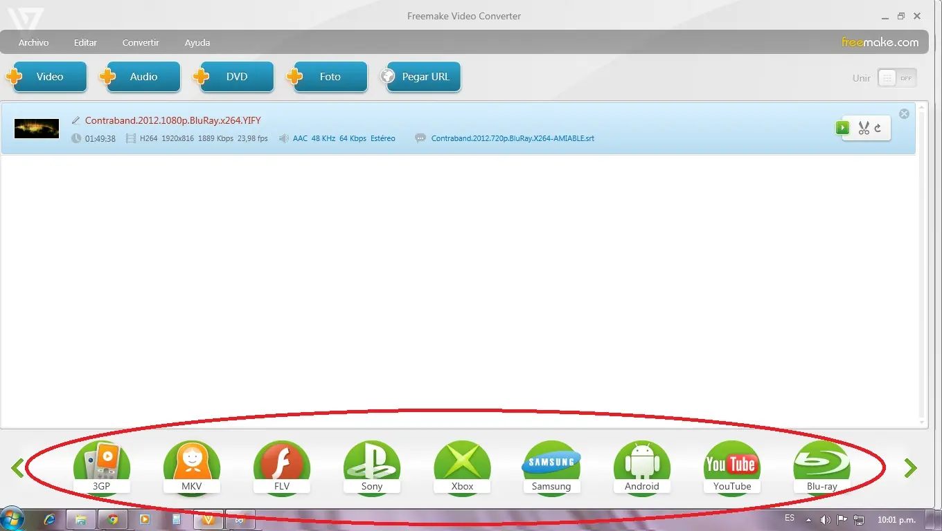Open the Calculator taskbar icon
This screenshot has width=942, height=531.
177,519
